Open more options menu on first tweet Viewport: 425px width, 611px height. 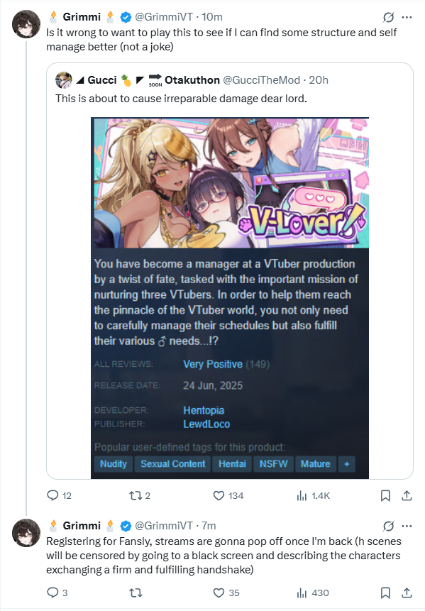pos(407,17)
